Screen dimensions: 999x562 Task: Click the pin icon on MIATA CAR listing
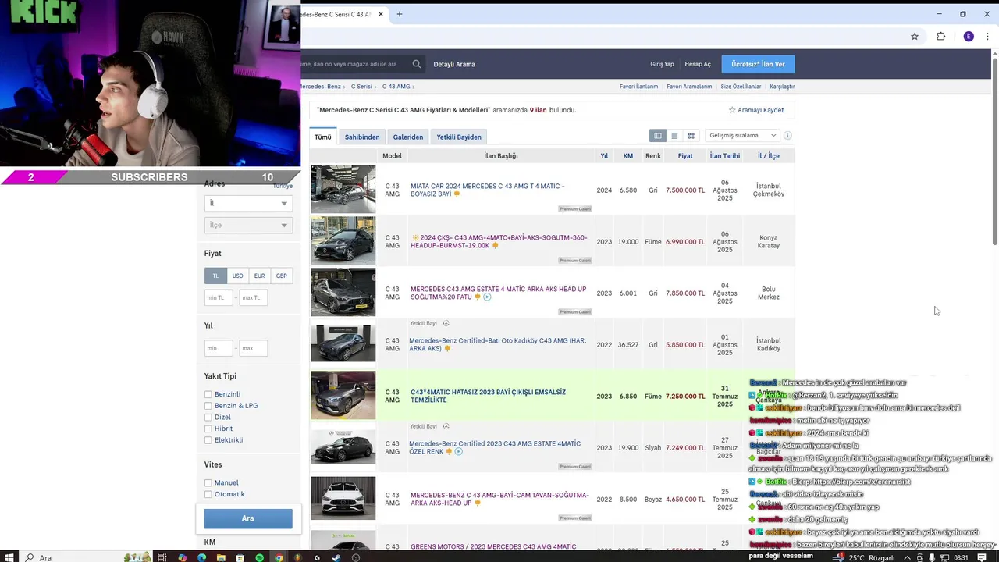pyautogui.click(x=457, y=194)
